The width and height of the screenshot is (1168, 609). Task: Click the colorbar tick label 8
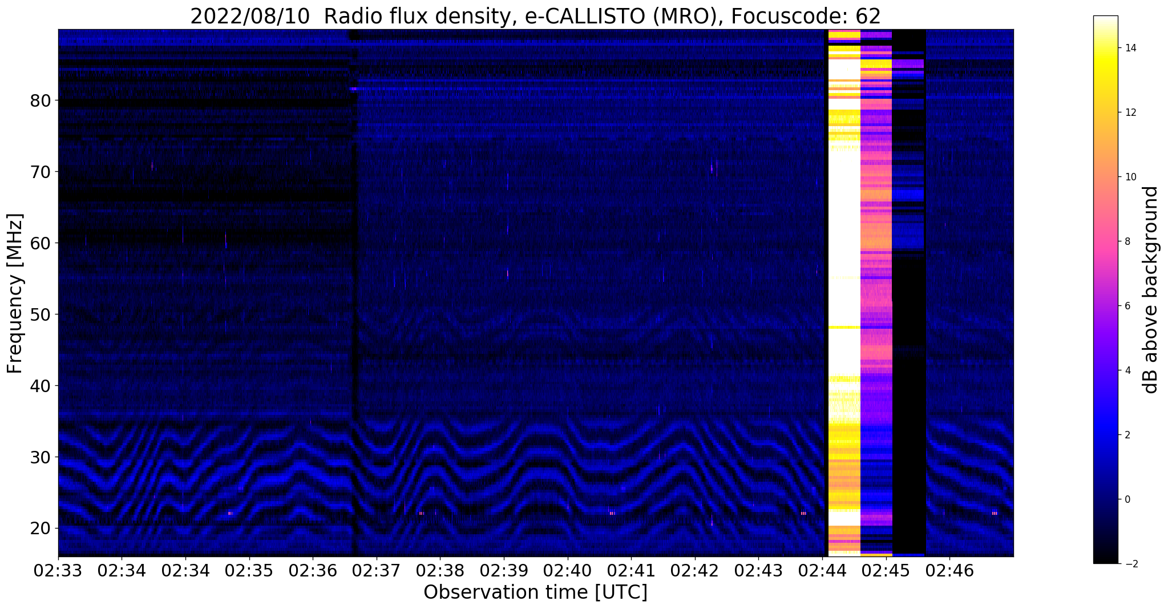click(1127, 241)
